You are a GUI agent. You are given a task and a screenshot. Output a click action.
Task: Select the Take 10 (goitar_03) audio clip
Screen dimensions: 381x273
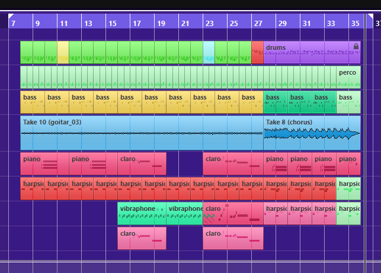[141, 133]
